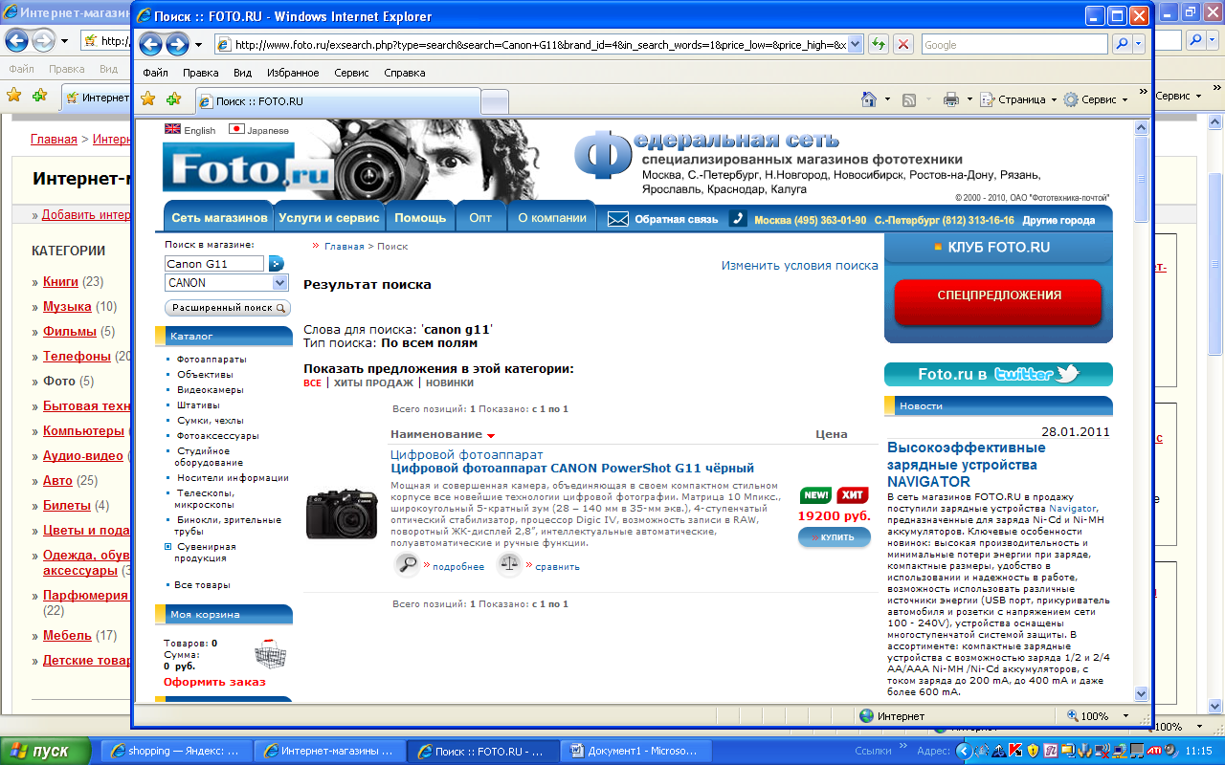Click the envelope Обратная связь icon
The image size is (1225, 765).
[x=618, y=219]
